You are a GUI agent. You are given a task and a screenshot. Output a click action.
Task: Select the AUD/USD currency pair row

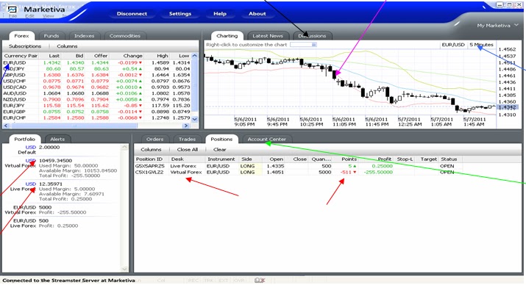(x=97, y=93)
